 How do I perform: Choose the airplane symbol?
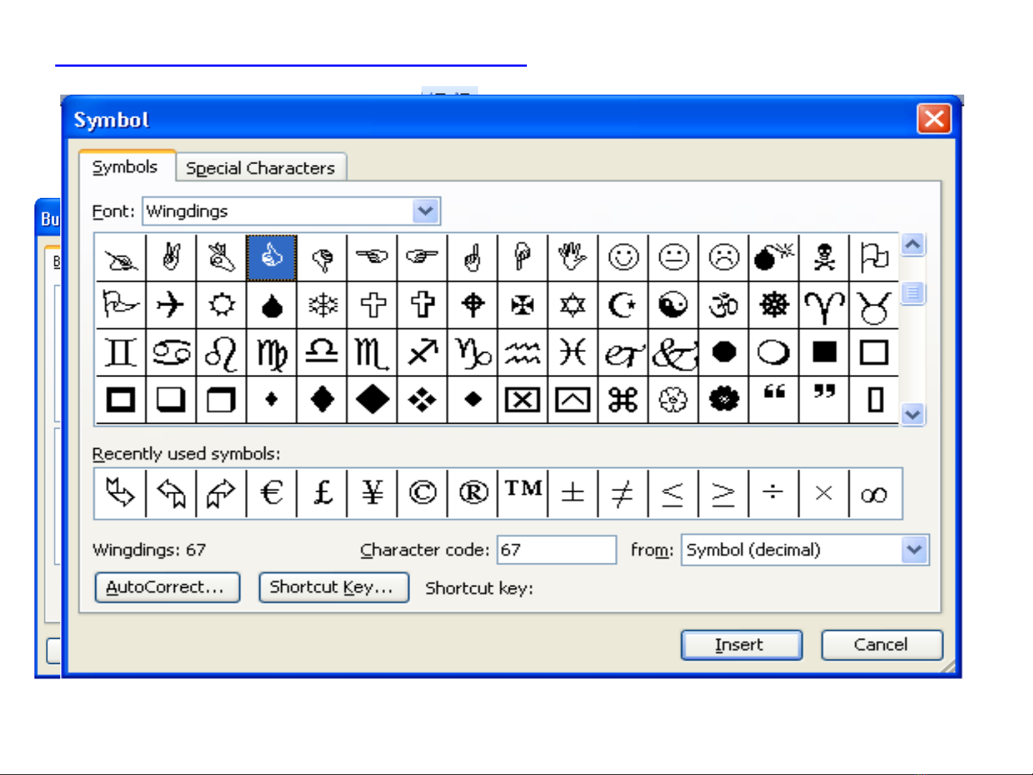(171, 305)
